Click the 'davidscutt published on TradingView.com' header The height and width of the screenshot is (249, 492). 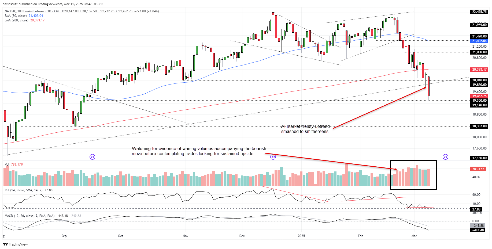(x=53, y=4)
